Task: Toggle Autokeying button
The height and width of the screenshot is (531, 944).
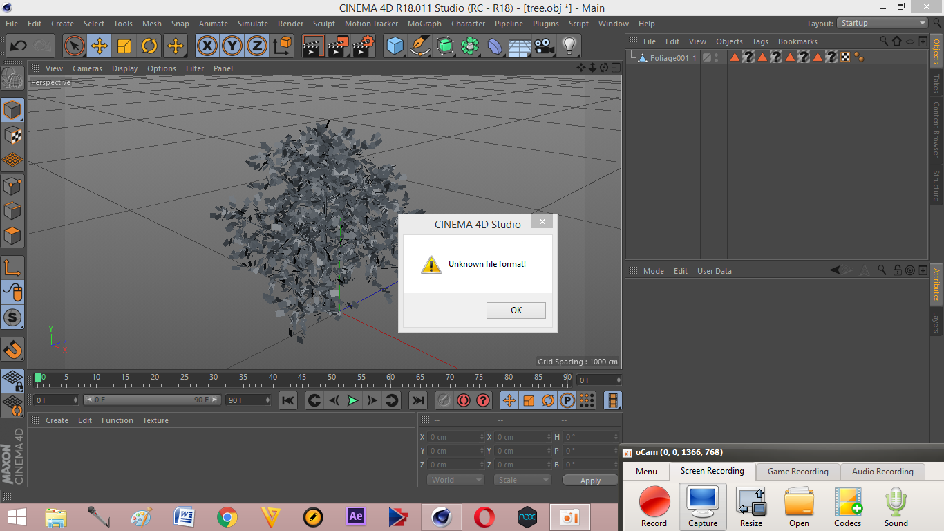Action: [x=464, y=400]
